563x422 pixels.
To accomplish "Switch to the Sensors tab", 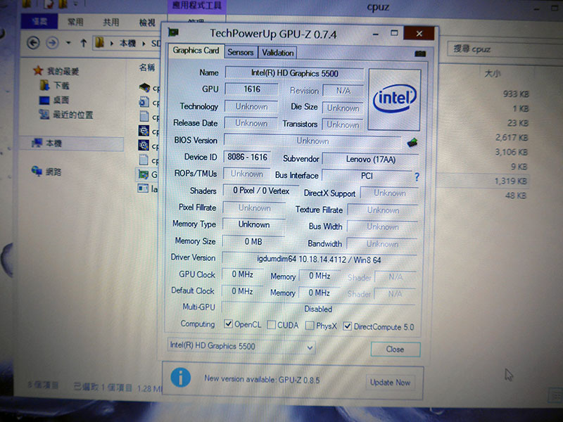I will pos(241,52).
